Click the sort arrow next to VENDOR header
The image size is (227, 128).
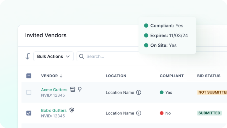click(61, 76)
